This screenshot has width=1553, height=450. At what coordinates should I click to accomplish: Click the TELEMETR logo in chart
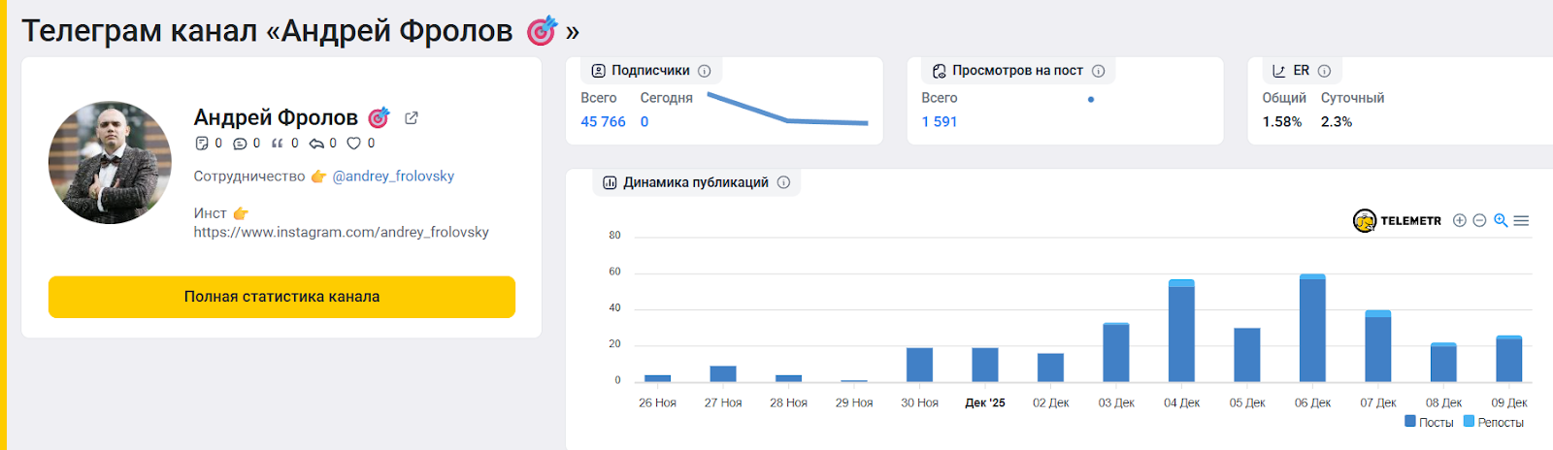click(1397, 221)
